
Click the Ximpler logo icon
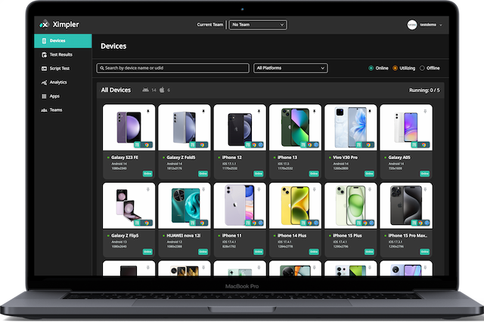(x=45, y=24)
